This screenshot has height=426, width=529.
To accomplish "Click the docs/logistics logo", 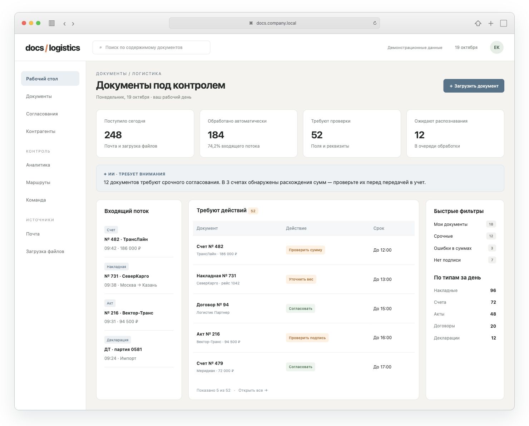I will coord(53,48).
